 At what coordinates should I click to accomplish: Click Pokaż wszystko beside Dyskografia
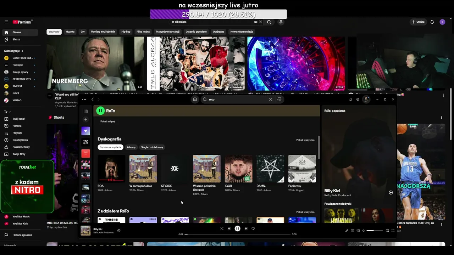tap(305, 140)
